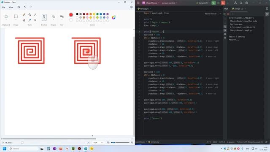The image size is (270, 152).
Task: Click the Windows taskbar search box
Action: click(x=24, y=149)
